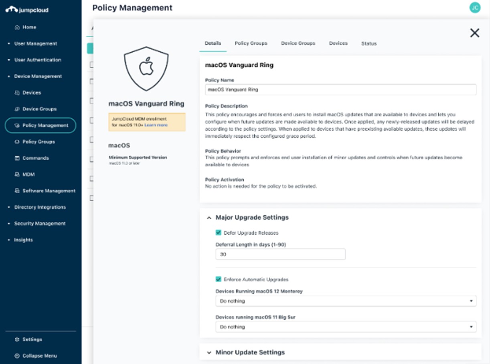This screenshot has height=364, width=490.
Task: Click the Apple shield policy icon
Action: pos(146,68)
